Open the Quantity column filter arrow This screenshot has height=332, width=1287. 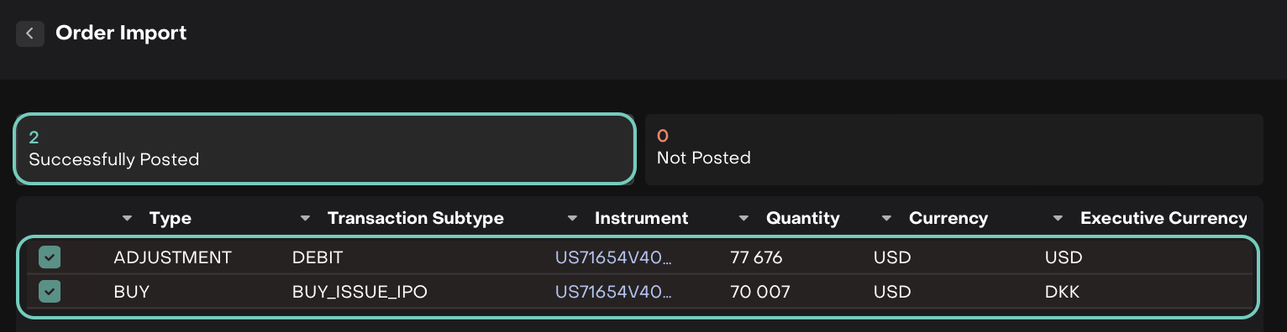(743, 219)
